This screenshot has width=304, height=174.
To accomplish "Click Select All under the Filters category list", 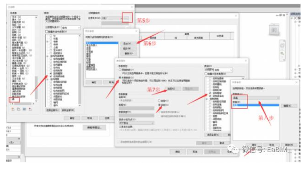I will (52, 110).
